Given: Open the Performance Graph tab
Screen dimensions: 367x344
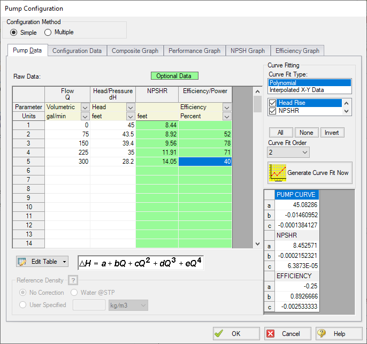Looking at the screenshot, I should pyautogui.click(x=194, y=51).
